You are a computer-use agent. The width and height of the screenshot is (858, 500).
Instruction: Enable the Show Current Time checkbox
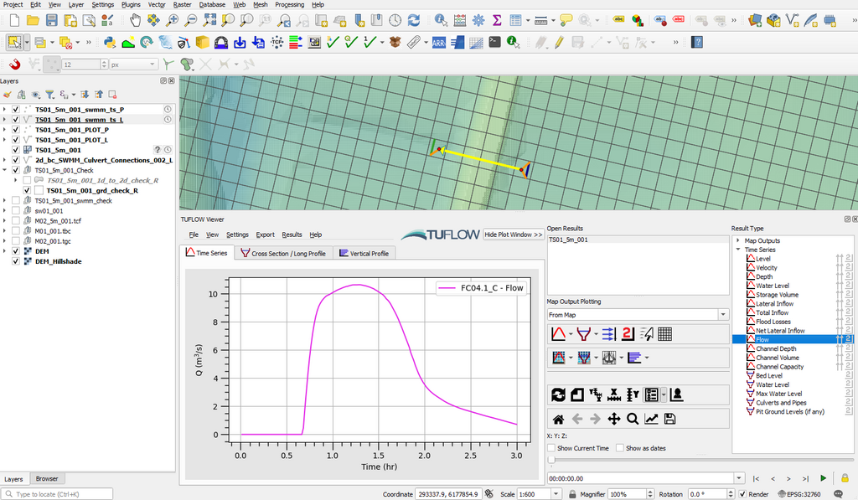(x=551, y=448)
